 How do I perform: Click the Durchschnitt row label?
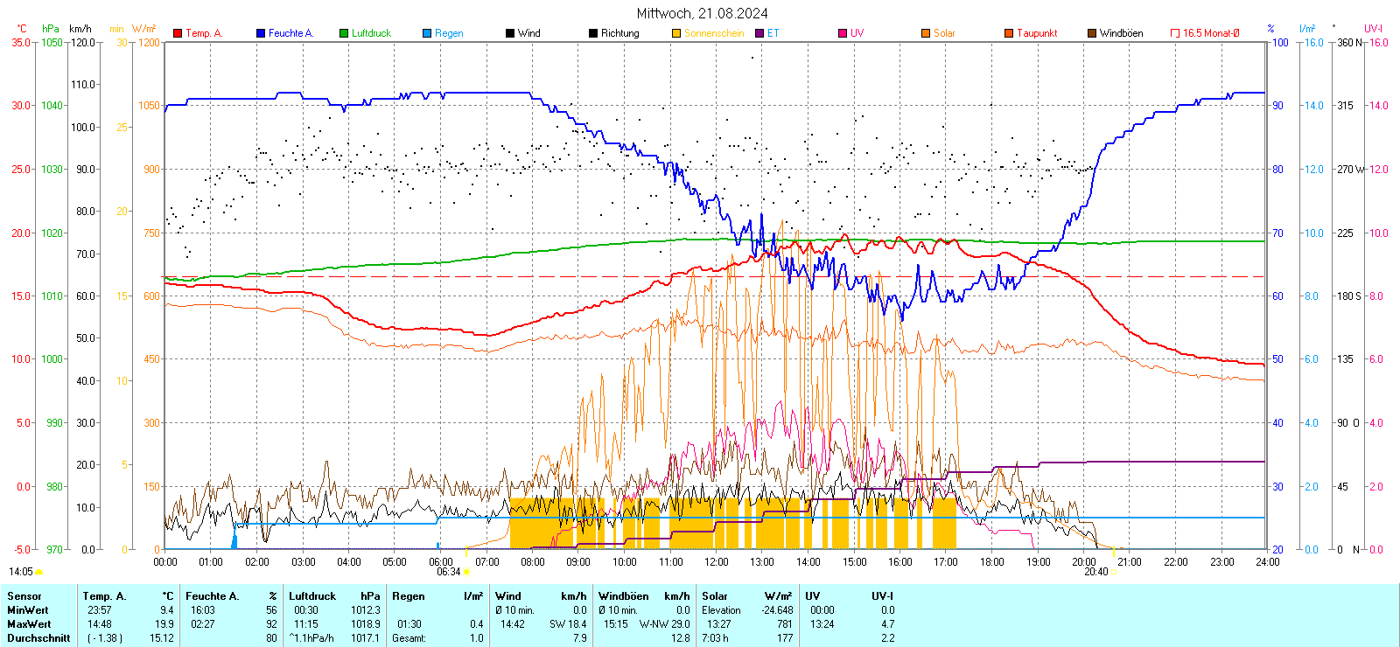click(38, 638)
